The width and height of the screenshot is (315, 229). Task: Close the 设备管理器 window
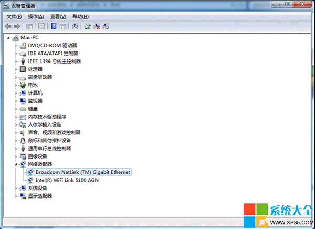[302, 4]
